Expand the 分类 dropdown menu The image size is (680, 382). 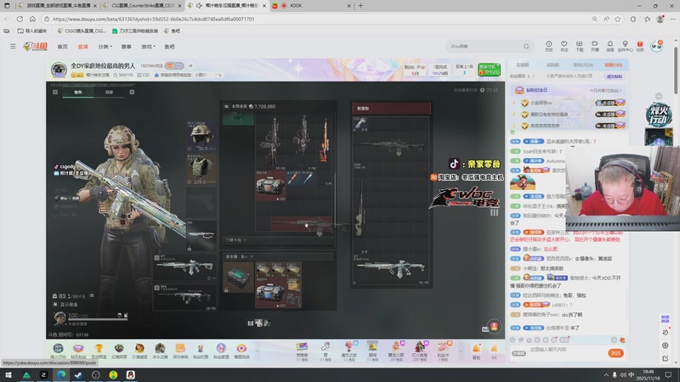tap(105, 47)
